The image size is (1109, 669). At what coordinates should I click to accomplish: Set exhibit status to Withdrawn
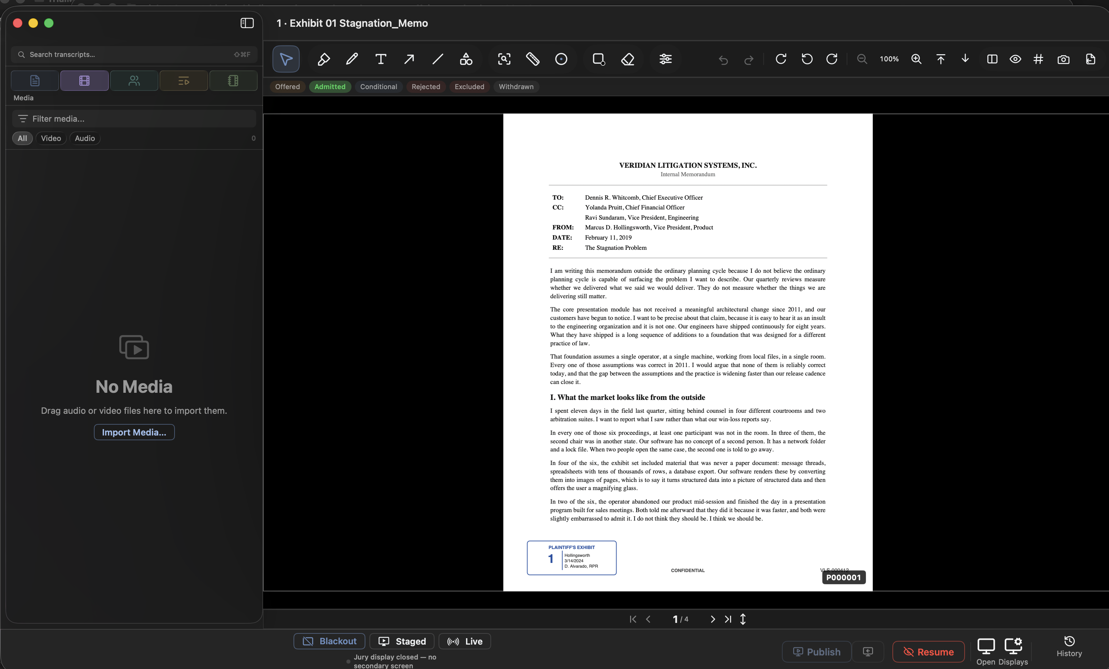(516, 87)
